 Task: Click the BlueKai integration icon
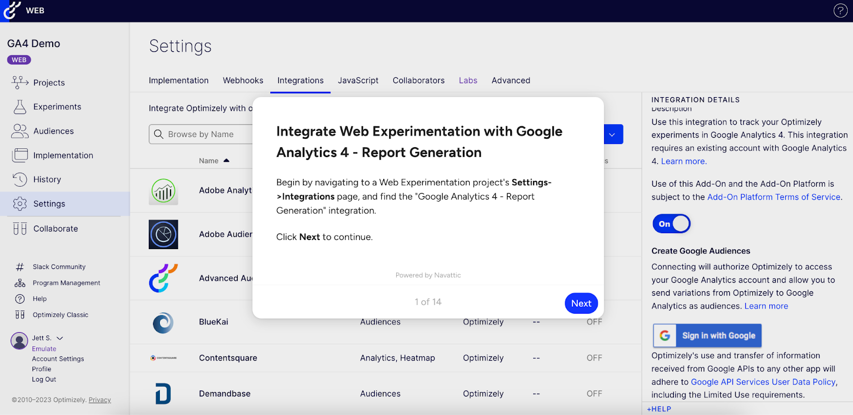(163, 323)
